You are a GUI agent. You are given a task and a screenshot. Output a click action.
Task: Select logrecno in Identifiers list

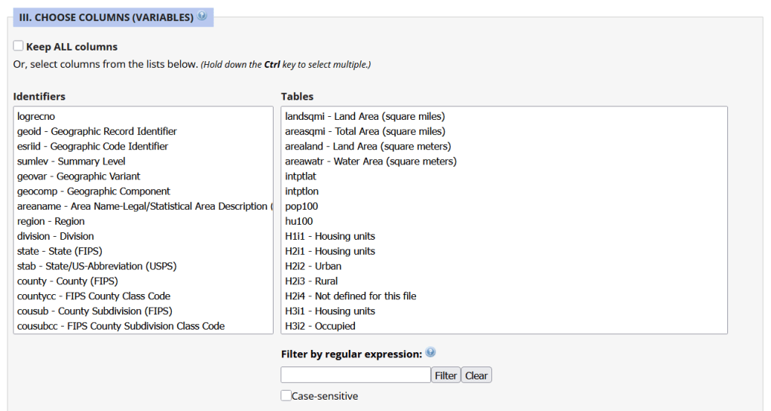(x=36, y=116)
